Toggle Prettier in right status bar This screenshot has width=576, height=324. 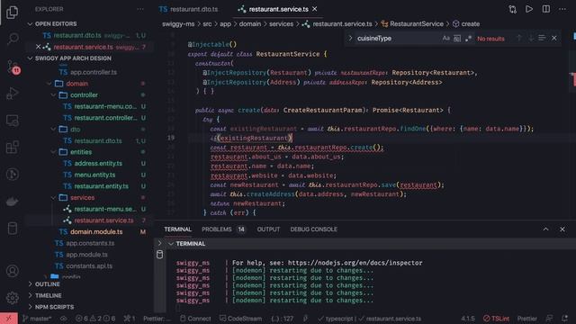click(x=526, y=319)
